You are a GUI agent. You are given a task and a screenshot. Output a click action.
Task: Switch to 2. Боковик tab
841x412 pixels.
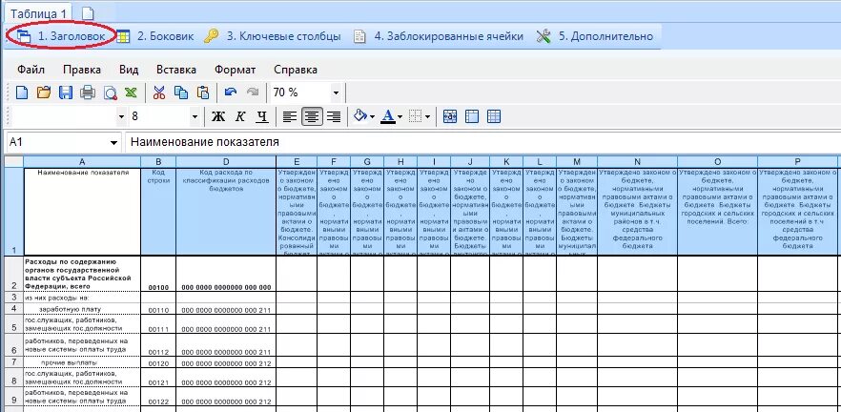tap(155, 36)
